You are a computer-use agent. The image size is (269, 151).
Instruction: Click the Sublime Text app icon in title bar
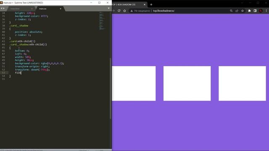tap(1, 3)
